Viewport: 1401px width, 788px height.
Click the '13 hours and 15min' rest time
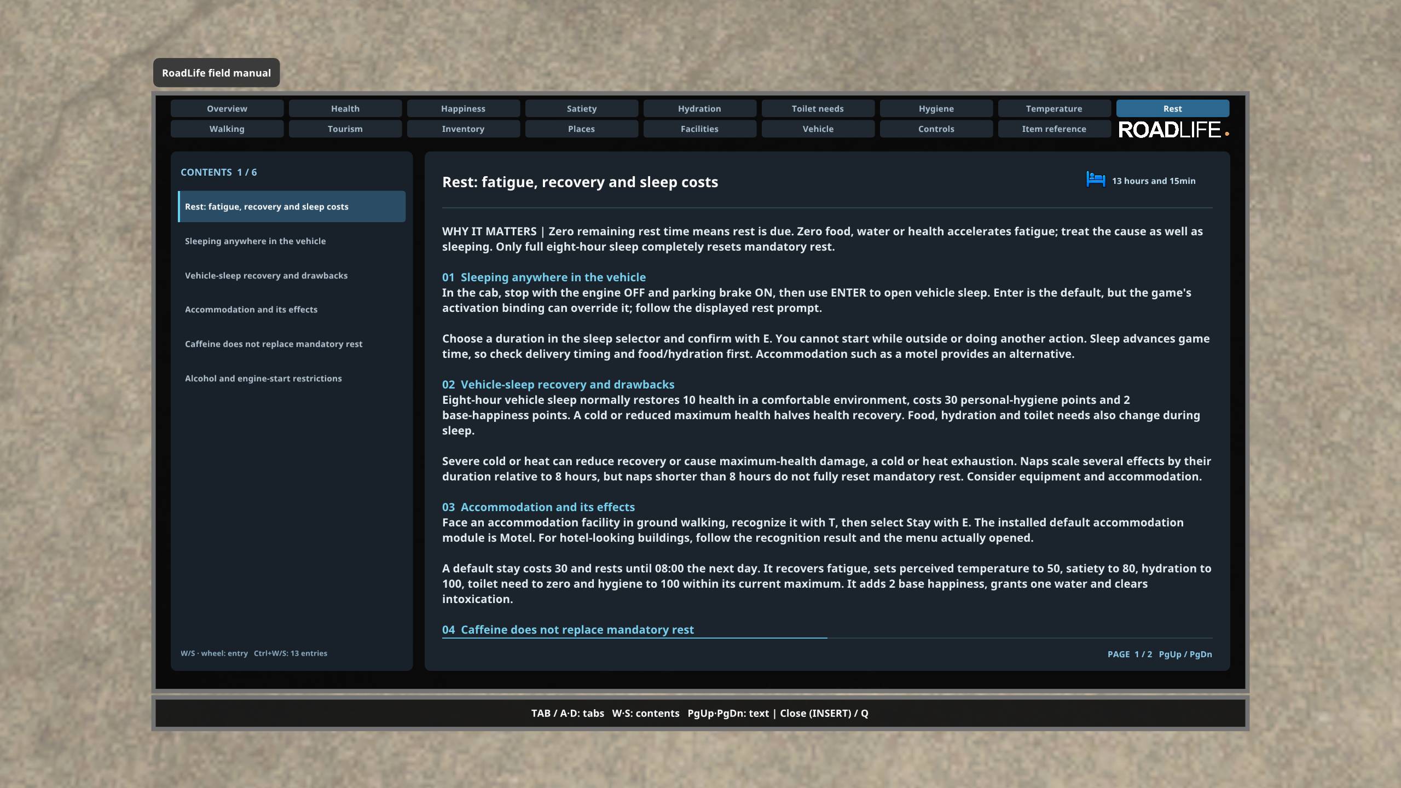tap(1154, 181)
